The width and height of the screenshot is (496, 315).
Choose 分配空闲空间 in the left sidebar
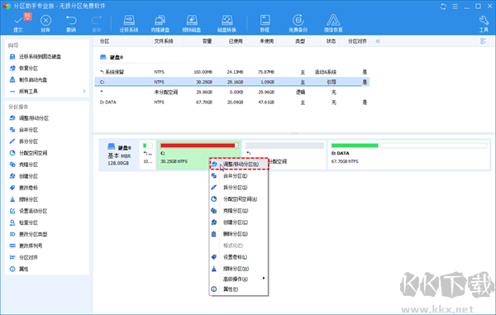click(28, 153)
